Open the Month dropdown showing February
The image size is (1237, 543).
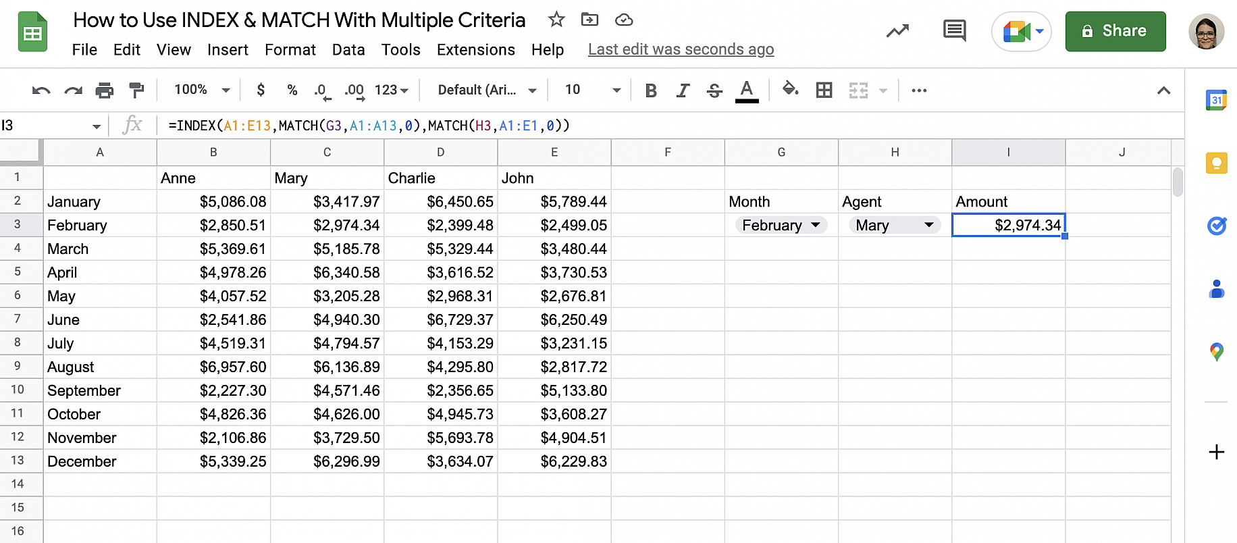(x=781, y=226)
